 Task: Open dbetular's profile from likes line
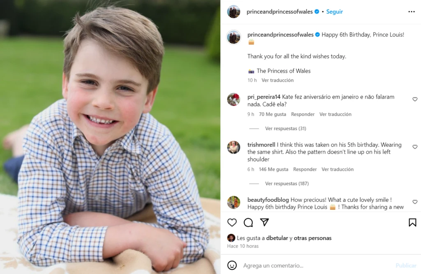point(277,238)
